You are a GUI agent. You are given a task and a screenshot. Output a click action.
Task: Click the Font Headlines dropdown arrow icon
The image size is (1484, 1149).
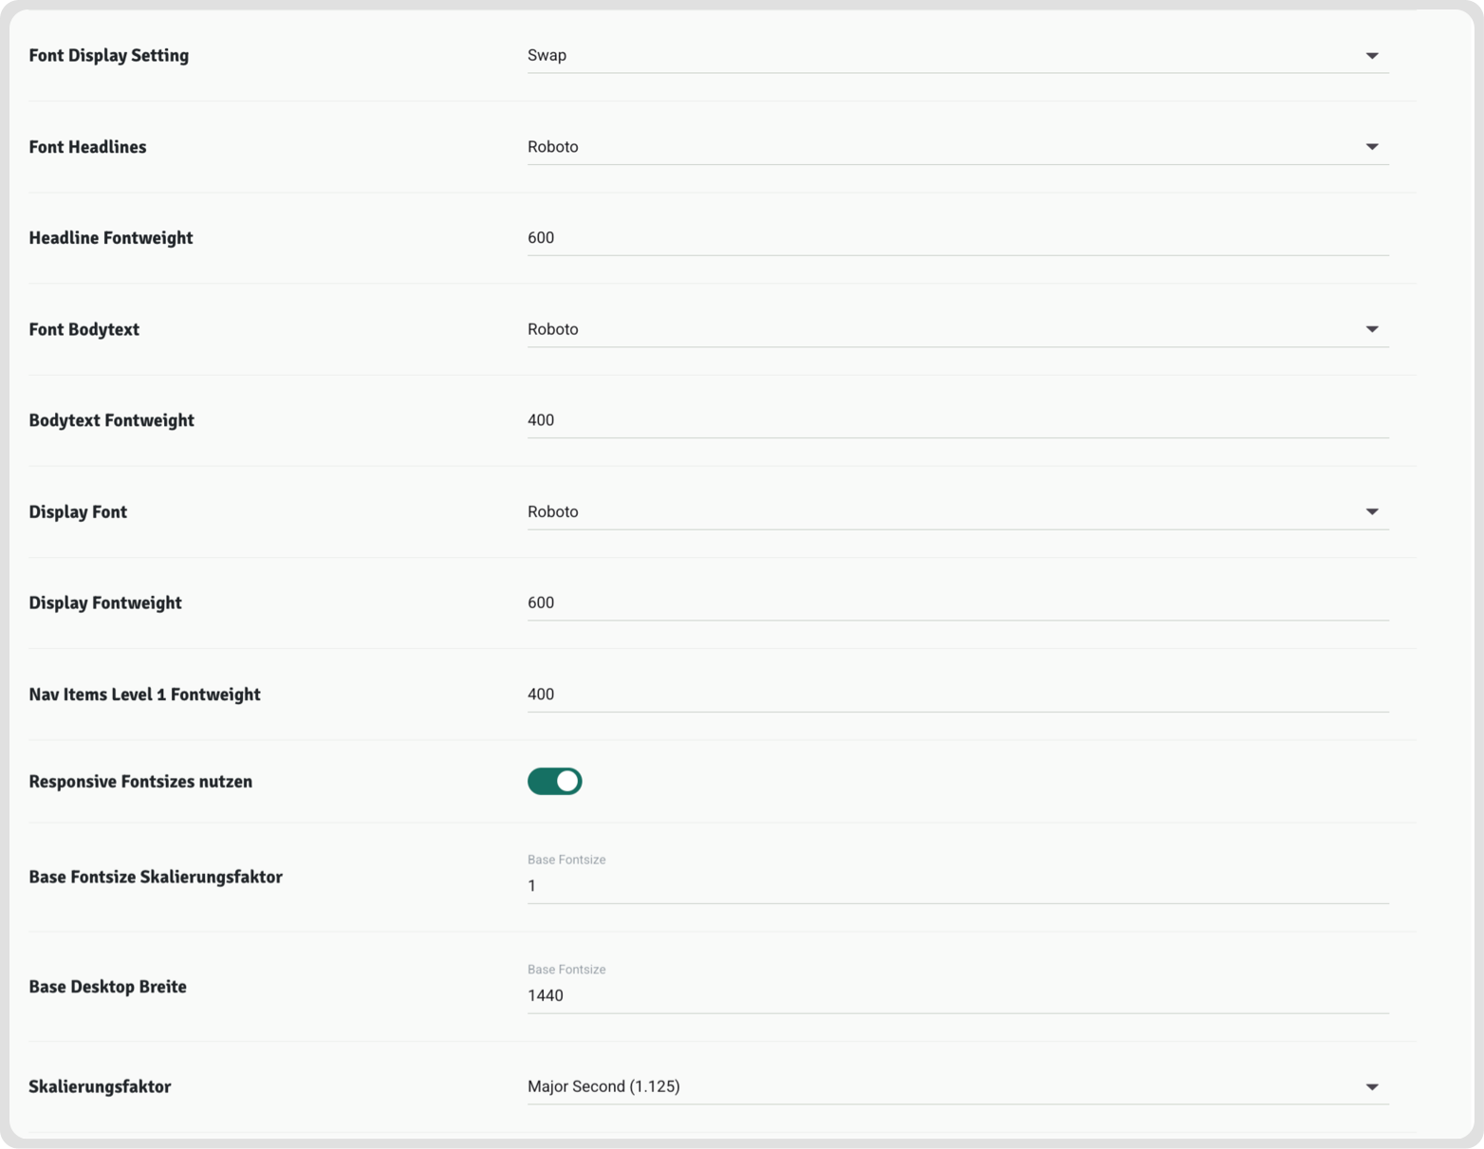click(x=1371, y=147)
